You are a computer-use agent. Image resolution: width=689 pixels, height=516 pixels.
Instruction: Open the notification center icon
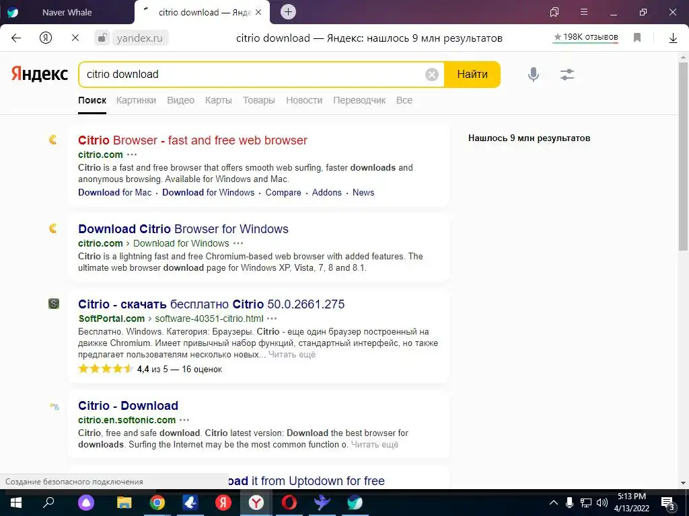click(x=667, y=503)
